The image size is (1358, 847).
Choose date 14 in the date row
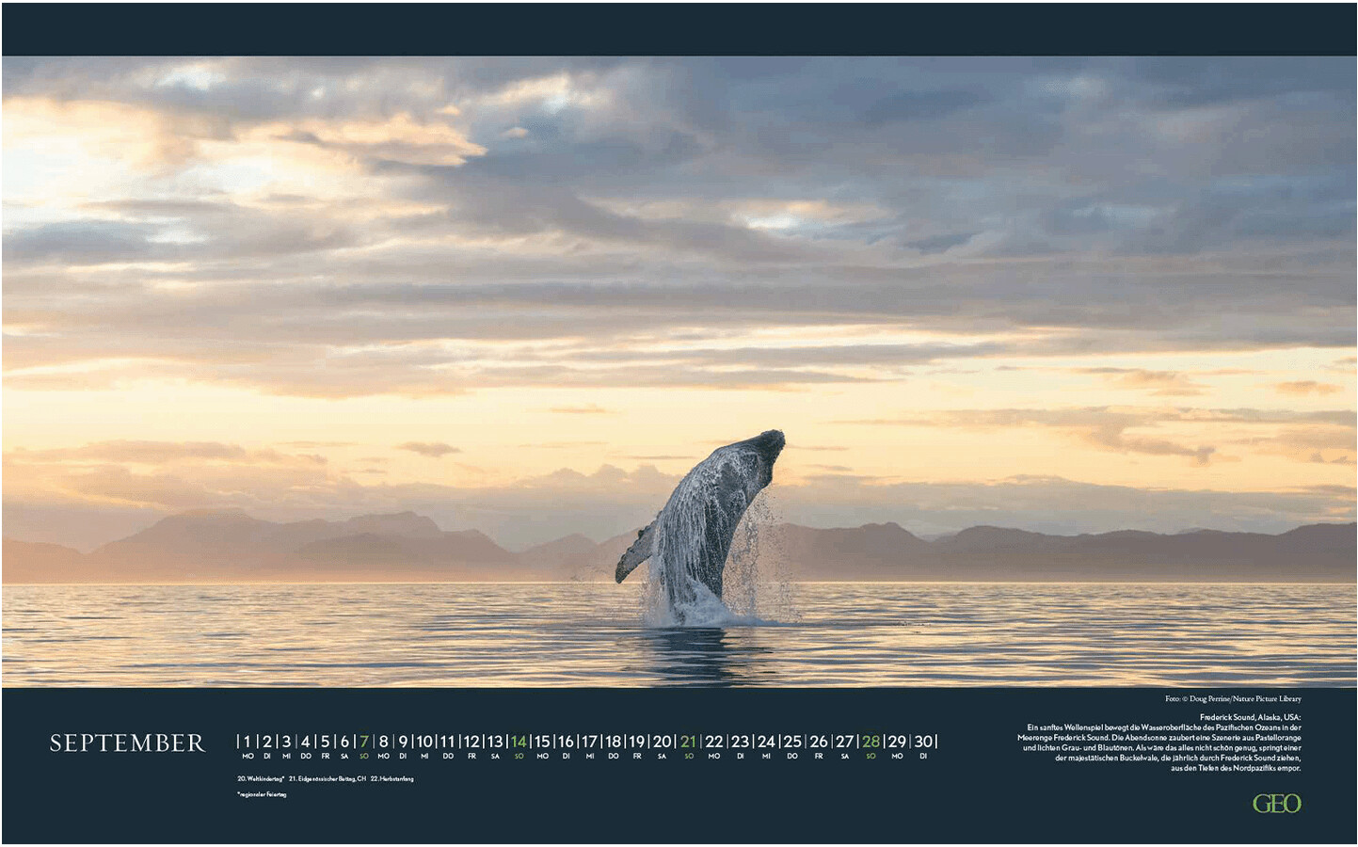pos(519,743)
